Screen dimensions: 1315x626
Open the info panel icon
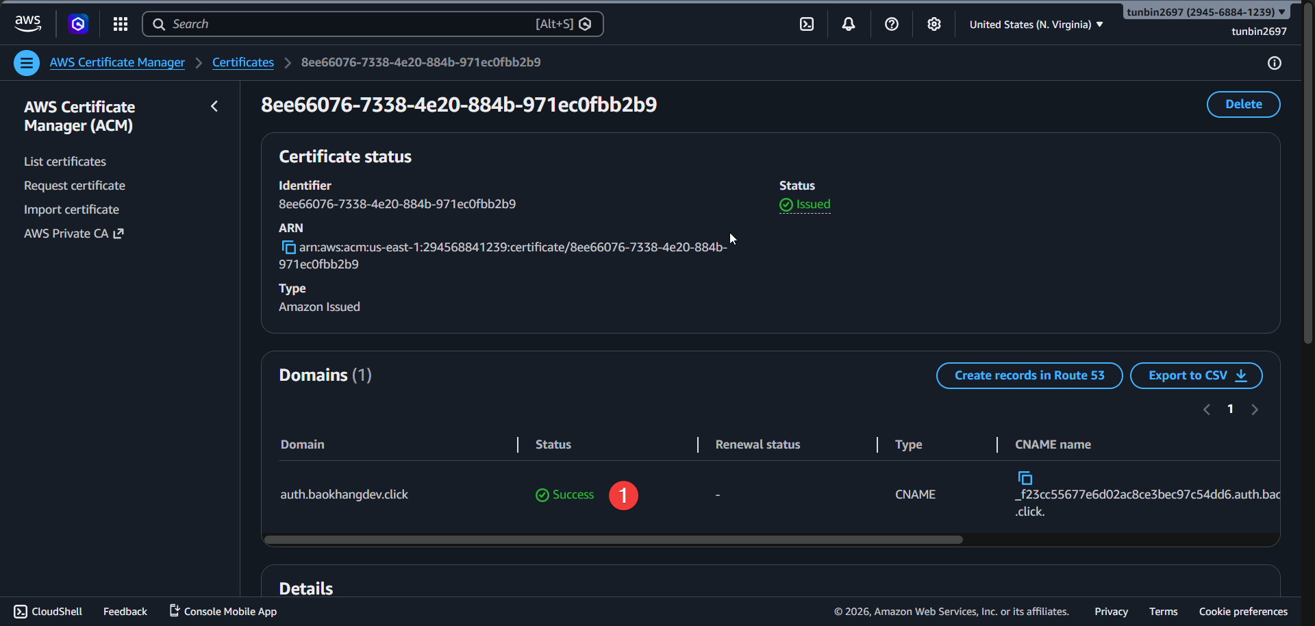[x=1274, y=63]
